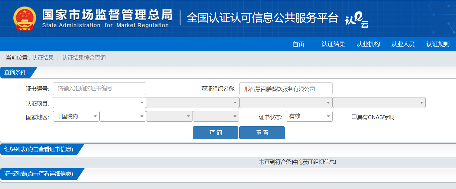This screenshot has width=456, height=189.
Task: Select the 组织列表 section header
Action: [x=39, y=149]
